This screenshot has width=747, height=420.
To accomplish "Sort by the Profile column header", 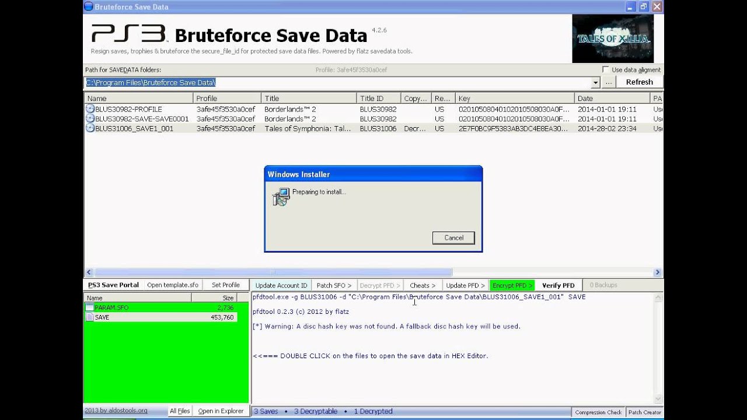I will [x=227, y=99].
